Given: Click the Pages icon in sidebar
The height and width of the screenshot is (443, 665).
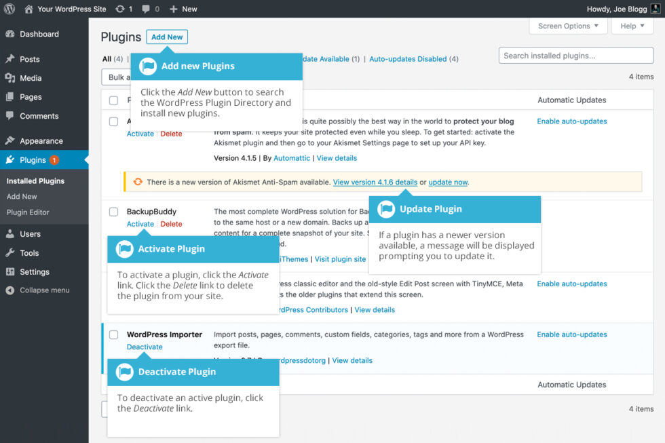Looking at the screenshot, I should tap(10, 96).
